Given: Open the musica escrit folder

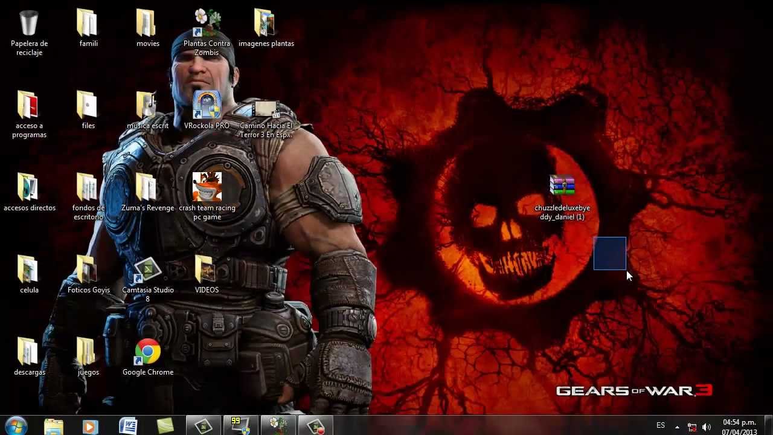Looking at the screenshot, I should [147, 111].
